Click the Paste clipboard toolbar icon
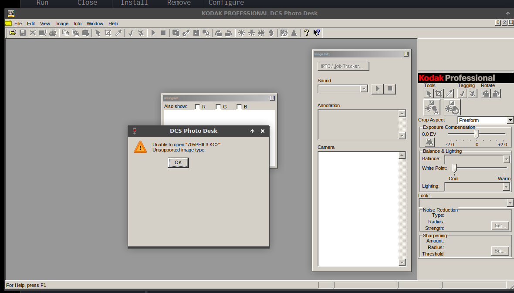This screenshot has height=293, width=514. coord(85,33)
